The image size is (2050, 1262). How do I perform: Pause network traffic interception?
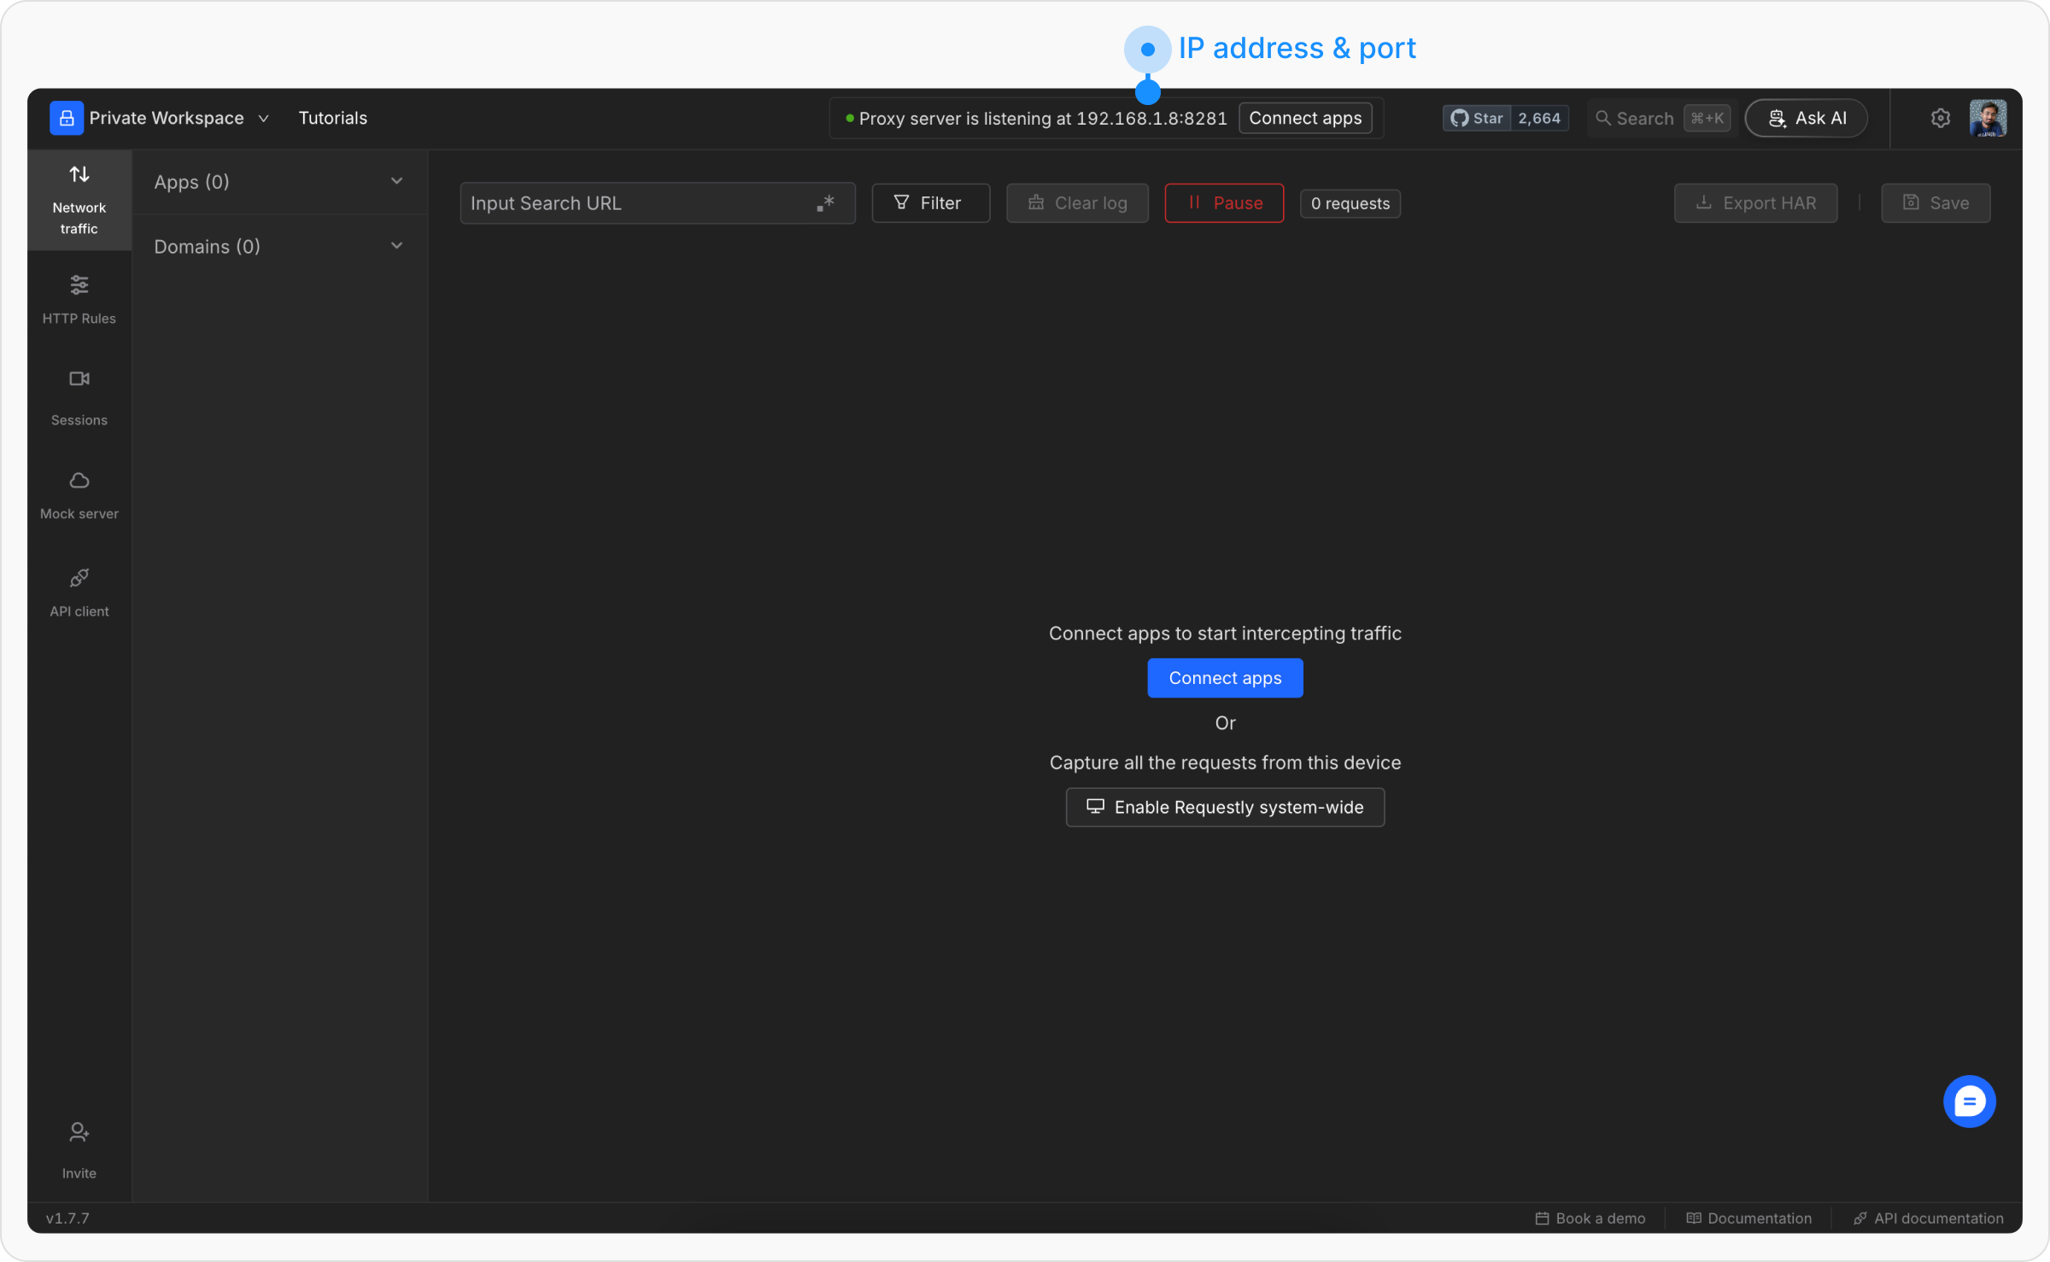click(x=1223, y=203)
